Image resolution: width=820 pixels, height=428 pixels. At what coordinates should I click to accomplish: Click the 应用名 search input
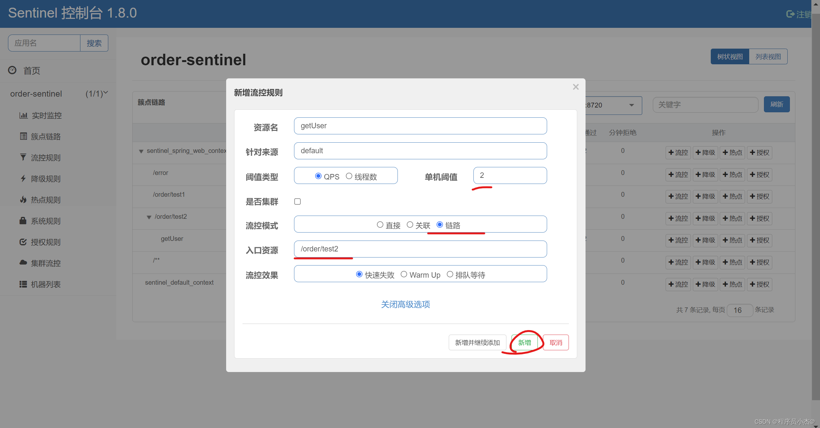[x=44, y=43]
